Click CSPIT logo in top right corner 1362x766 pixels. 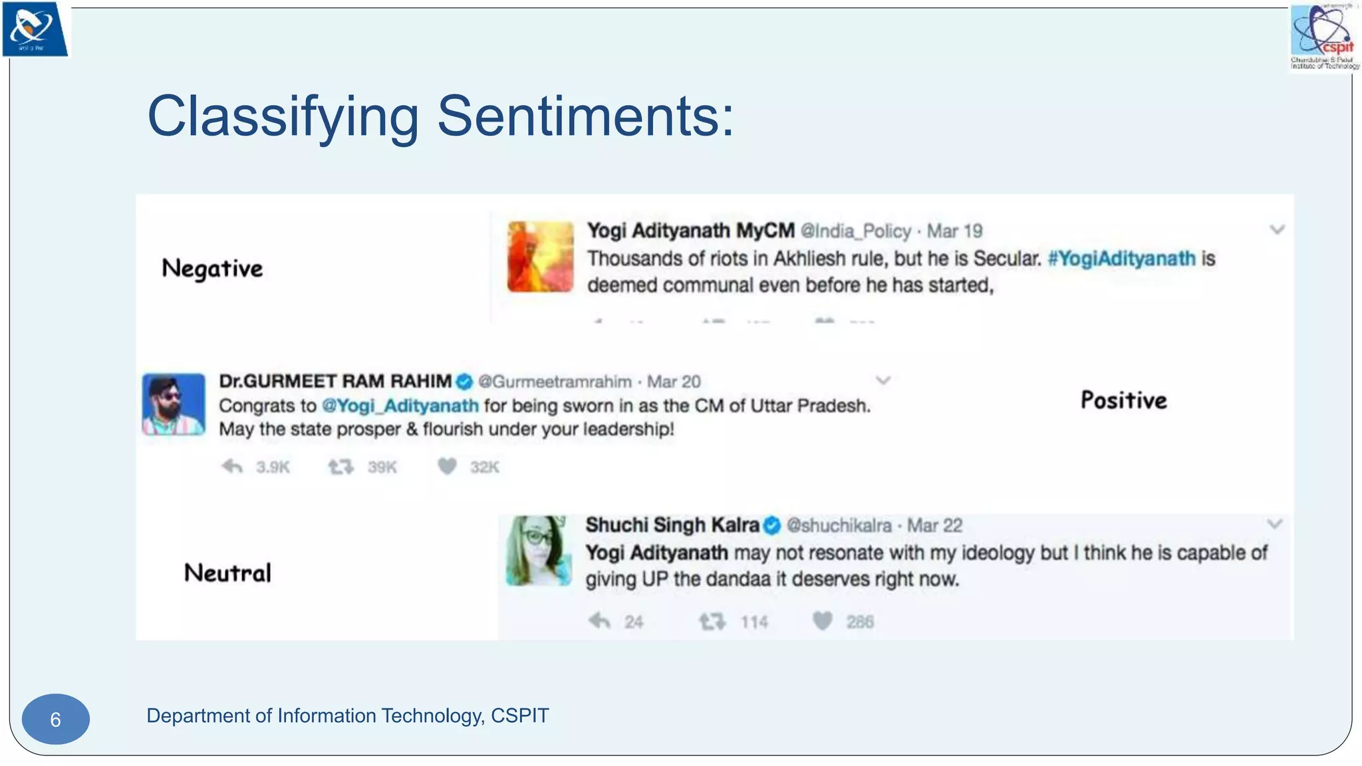click(1324, 36)
